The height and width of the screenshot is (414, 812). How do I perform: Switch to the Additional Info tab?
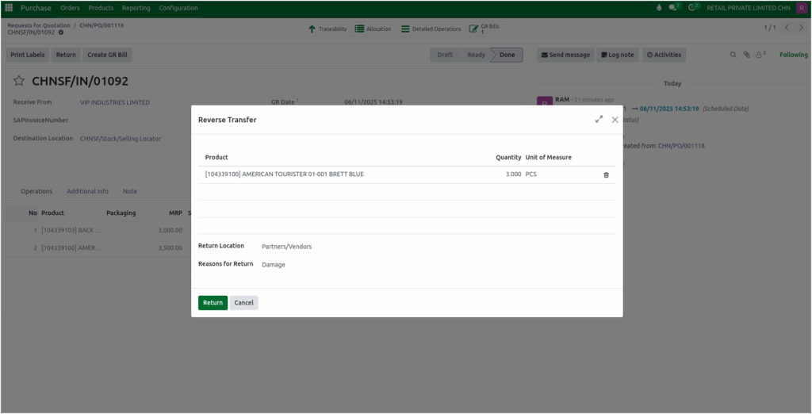tap(87, 191)
